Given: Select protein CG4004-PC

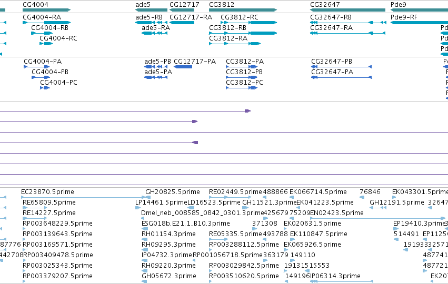Looking at the screenshot, I should coord(45,88).
